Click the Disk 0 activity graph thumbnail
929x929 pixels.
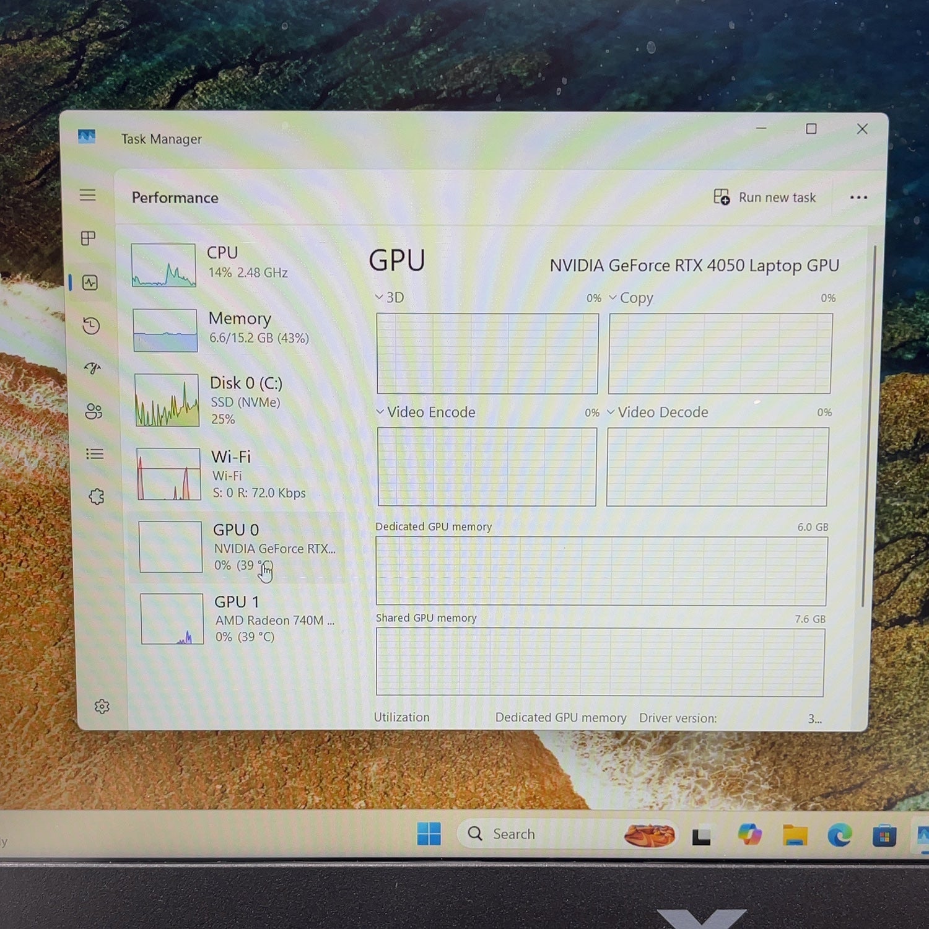167,400
